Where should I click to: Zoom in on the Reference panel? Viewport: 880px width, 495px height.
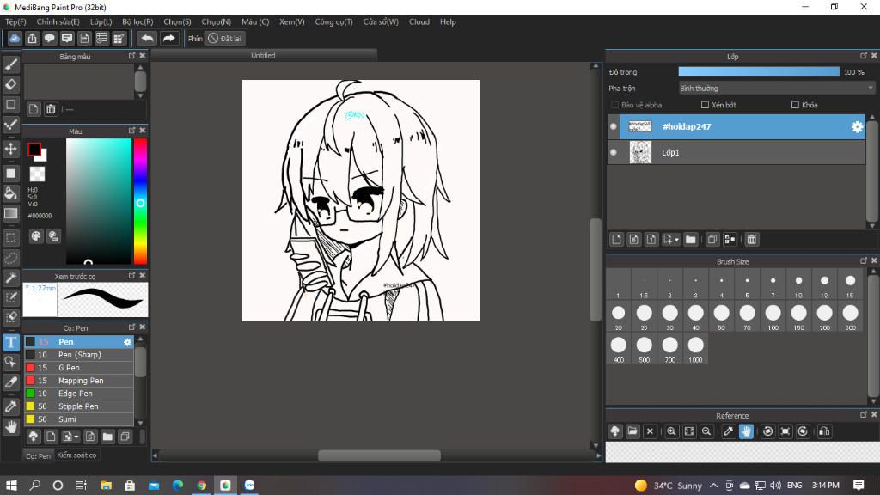point(671,431)
